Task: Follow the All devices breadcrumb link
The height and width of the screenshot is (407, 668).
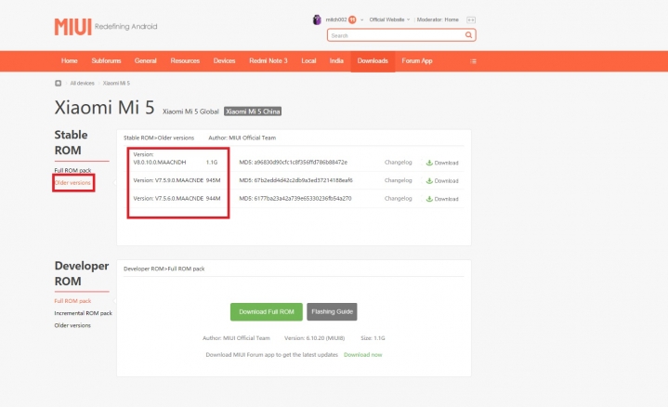Action: (82, 83)
